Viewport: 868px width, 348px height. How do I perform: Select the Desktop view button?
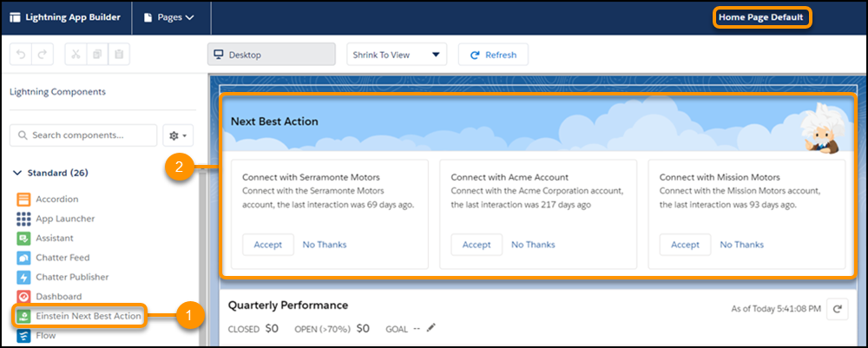click(271, 55)
